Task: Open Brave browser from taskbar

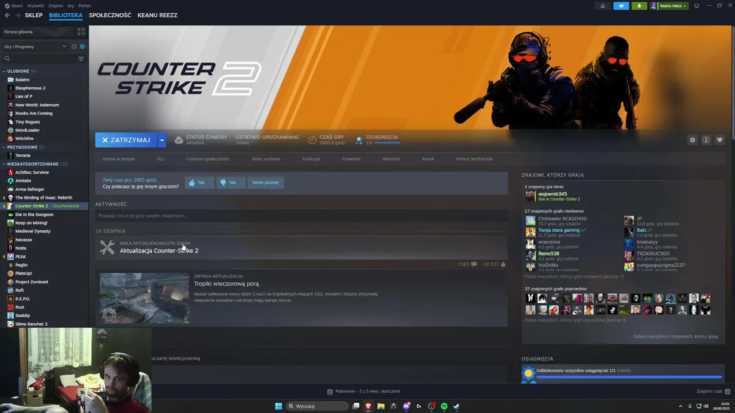Action: (368, 406)
